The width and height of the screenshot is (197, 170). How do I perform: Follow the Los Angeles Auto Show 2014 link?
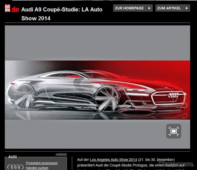pos(113,160)
